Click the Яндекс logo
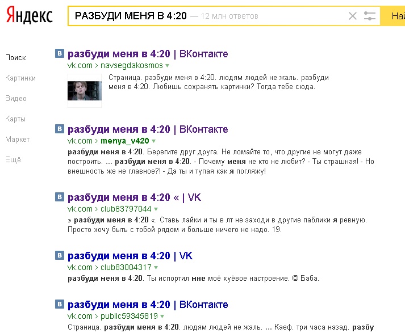Viewport: 405px width, 333px height. pos(29,15)
